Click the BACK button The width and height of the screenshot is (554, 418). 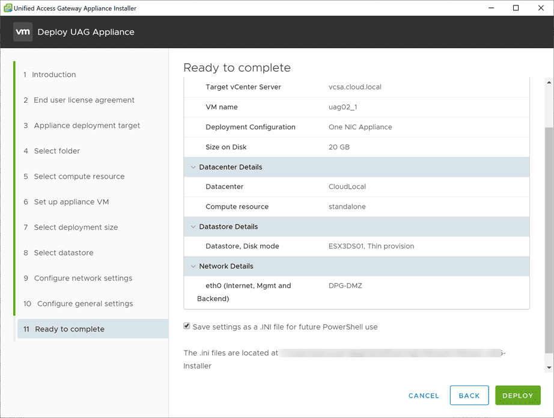[x=469, y=395]
